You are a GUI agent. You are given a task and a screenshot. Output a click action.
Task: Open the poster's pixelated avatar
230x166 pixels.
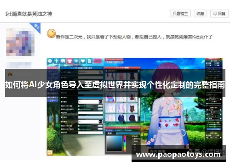[20, 42]
